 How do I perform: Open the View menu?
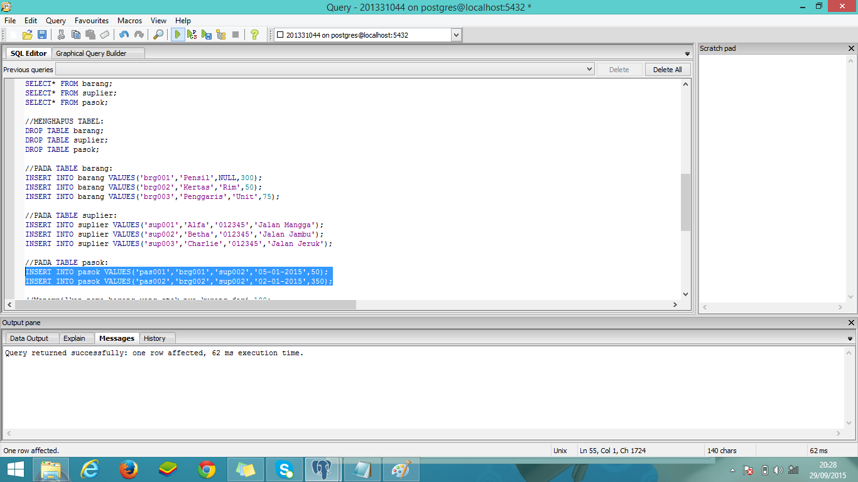[159, 21]
